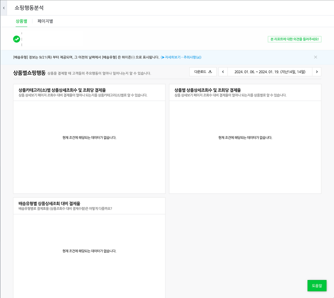Click 본 리포트에 대한 의견을 들려주세요 feedback button
The height and width of the screenshot is (298, 334).
click(294, 39)
